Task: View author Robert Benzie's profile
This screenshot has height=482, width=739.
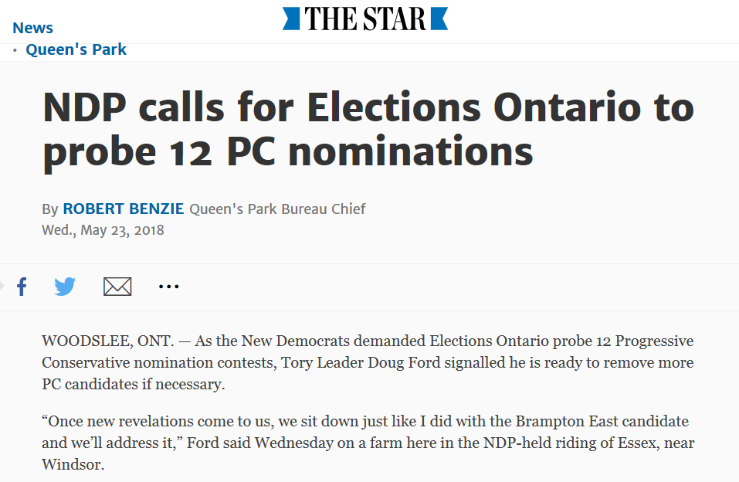Action: tap(124, 209)
